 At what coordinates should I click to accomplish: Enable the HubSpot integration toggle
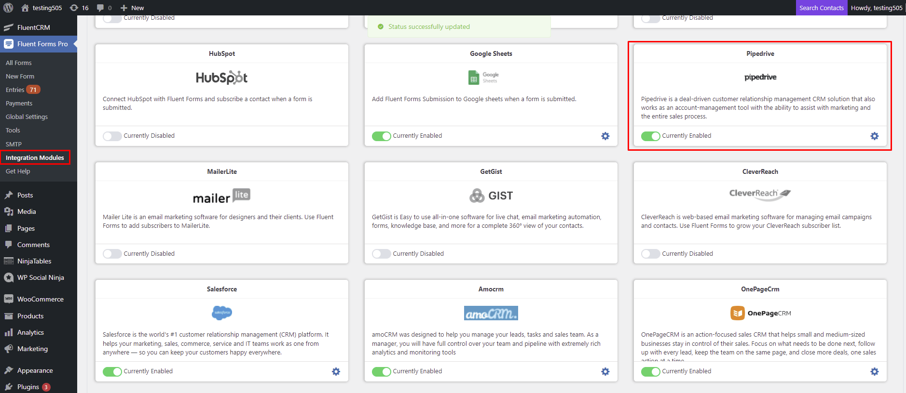point(112,136)
